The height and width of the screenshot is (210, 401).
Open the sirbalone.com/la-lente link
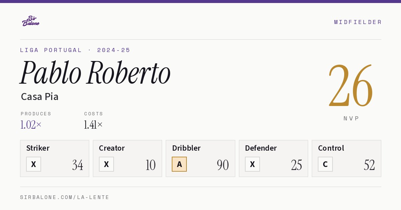tap(65, 197)
